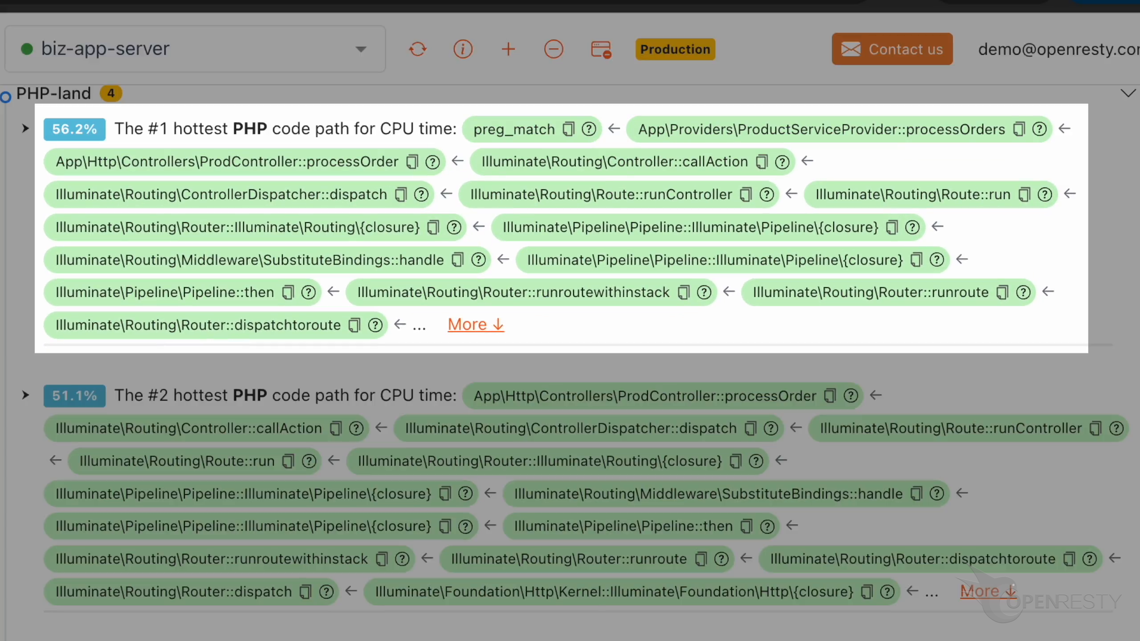Viewport: 1140px width, 641px height.
Task: Open help for Router::dispatchtoroute in path #1
Action: point(375,325)
